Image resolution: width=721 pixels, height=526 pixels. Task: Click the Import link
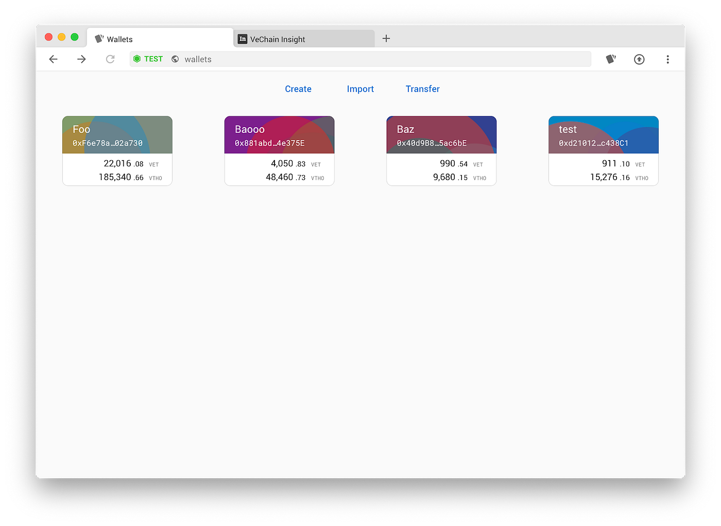(x=360, y=89)
